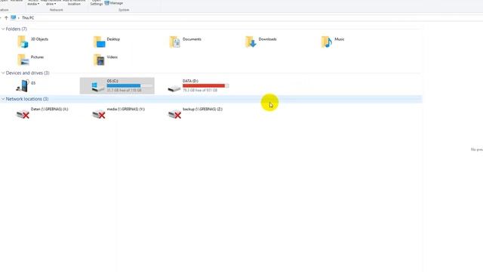The height and width of the screenshot is (272, 483).
Task: Open the Access media dropdown
Action: tap(33, 3)
